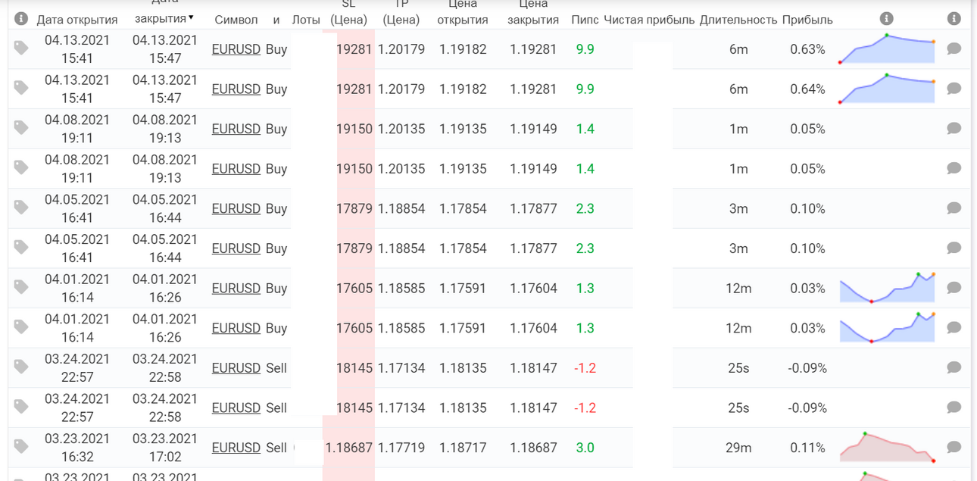Open the EURUSD link on first 03.24.2021 Sell row
Screen dimensions: 977x481
236,368
